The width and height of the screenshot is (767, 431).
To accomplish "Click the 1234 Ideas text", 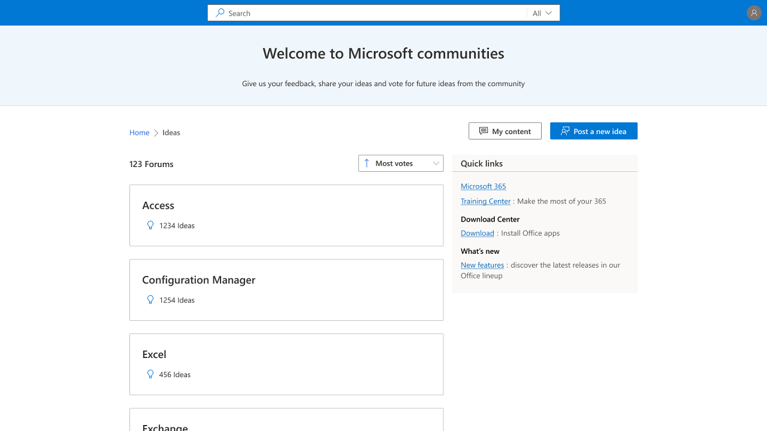I will (x=177, y=226).
